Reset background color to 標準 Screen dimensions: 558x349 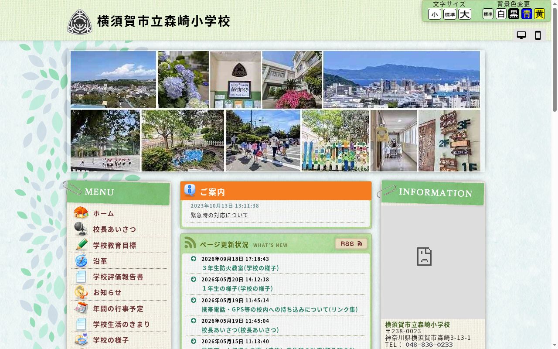(488, 14)
